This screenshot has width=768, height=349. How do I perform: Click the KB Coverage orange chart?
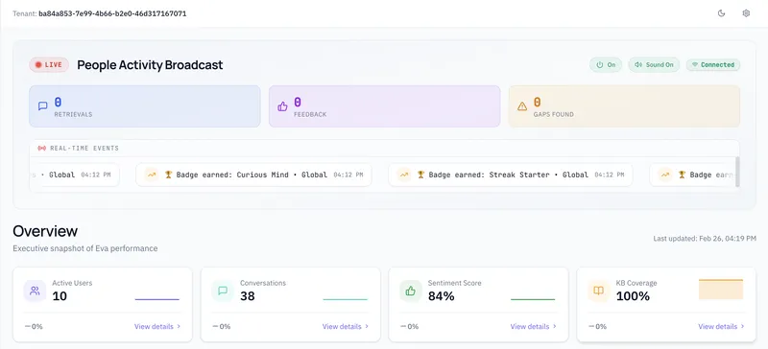[721, 290]
